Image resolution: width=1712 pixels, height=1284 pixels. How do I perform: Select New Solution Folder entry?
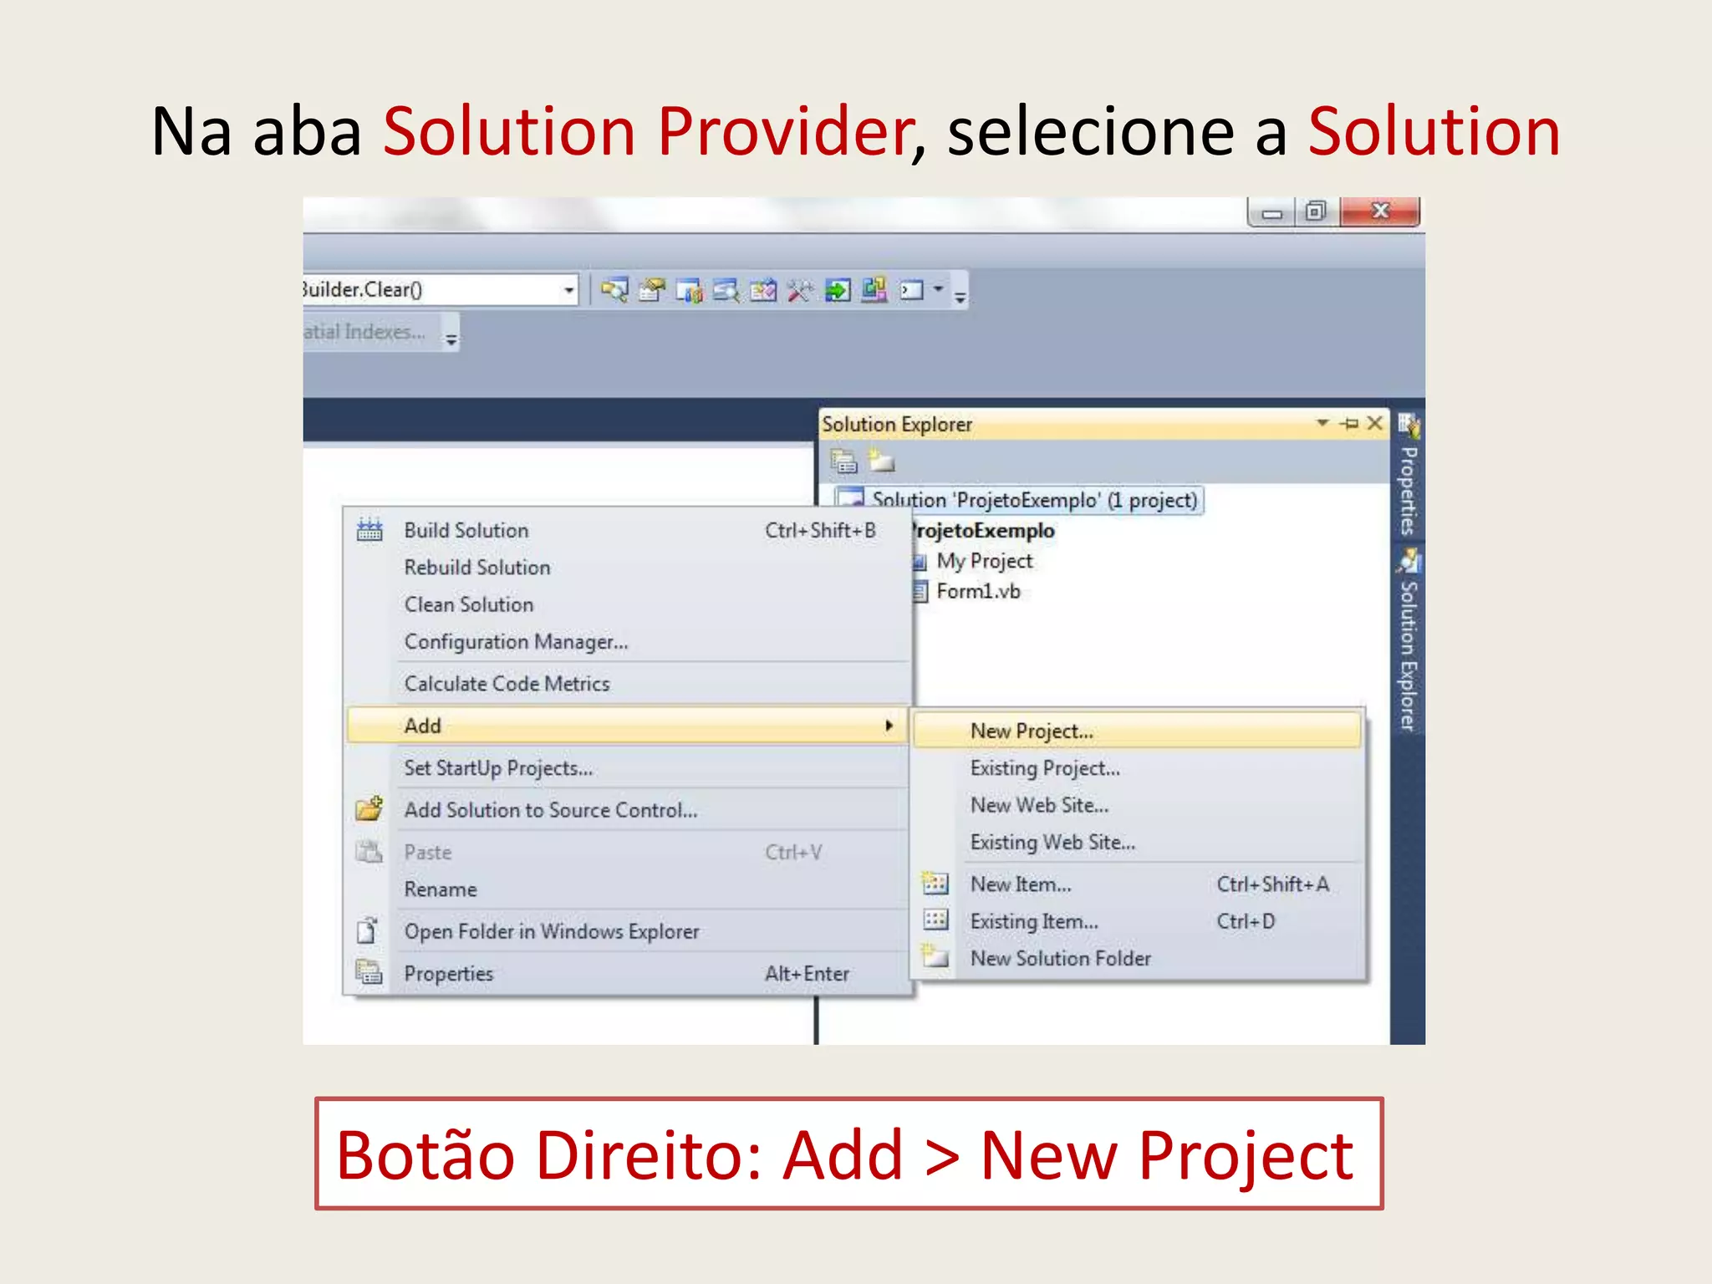(x=1137, y=958)
